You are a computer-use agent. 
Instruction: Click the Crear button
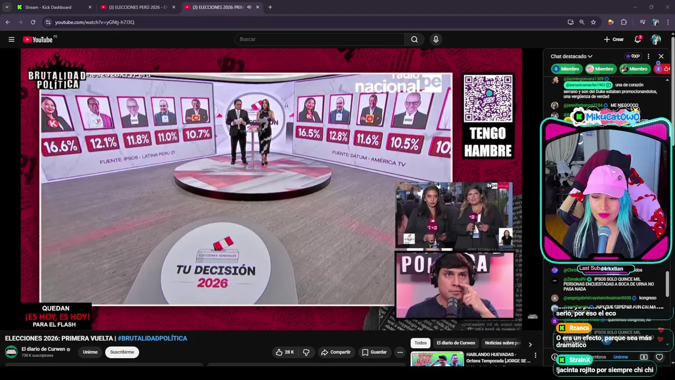[614, 40]
